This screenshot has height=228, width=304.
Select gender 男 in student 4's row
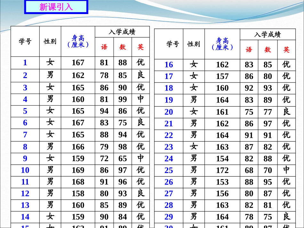(x=50, y=99)
